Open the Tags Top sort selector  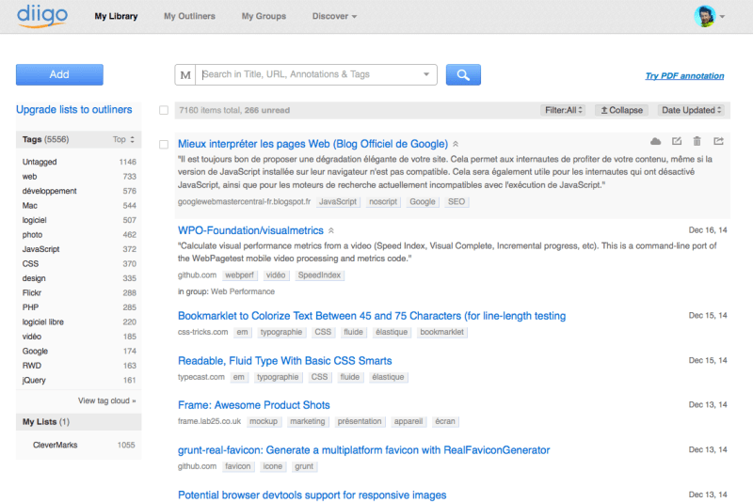click(124, 139)
